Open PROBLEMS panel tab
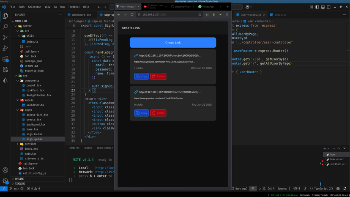This screenshot has height=197, width=350. tap(74, 148)
